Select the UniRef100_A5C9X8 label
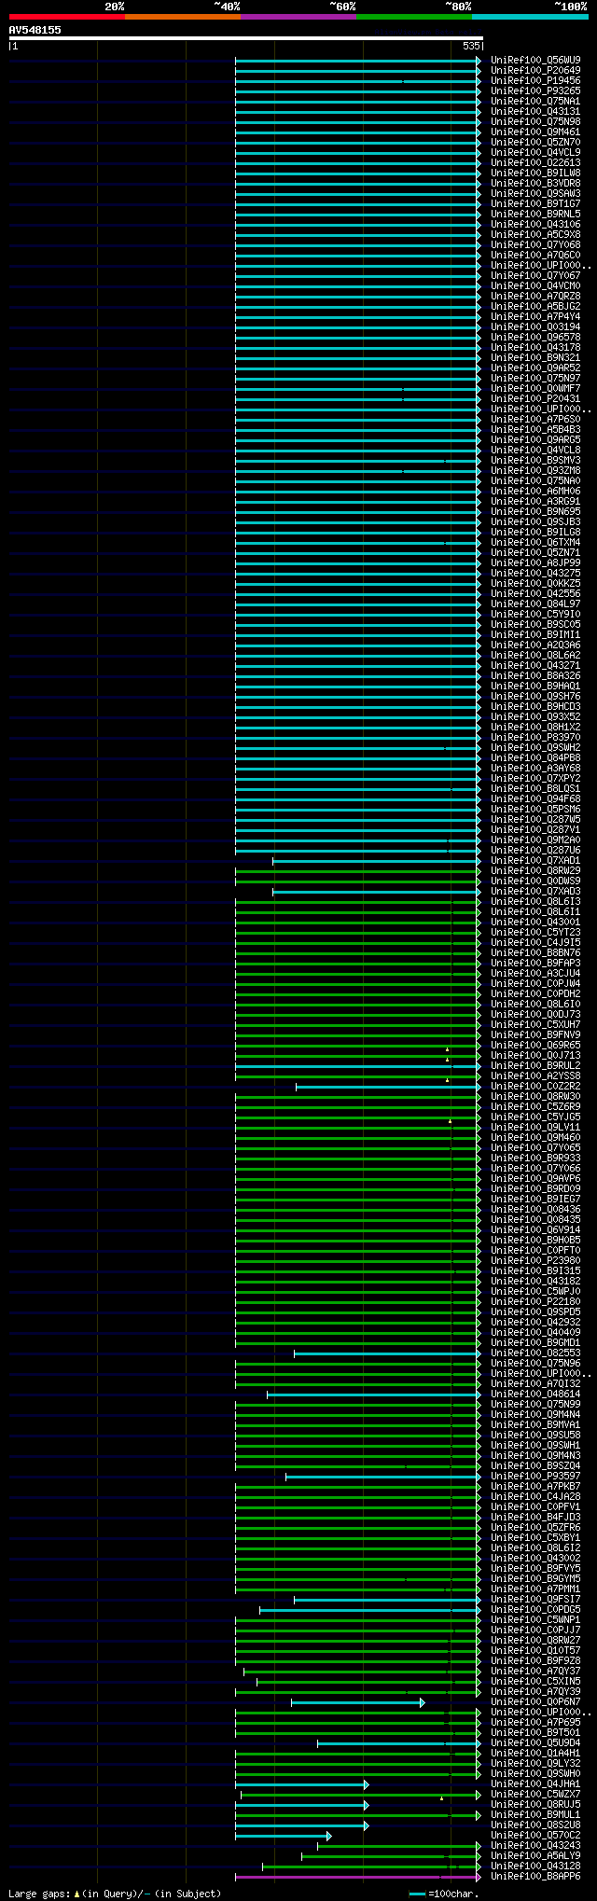597x1901 pixels. 535,234
